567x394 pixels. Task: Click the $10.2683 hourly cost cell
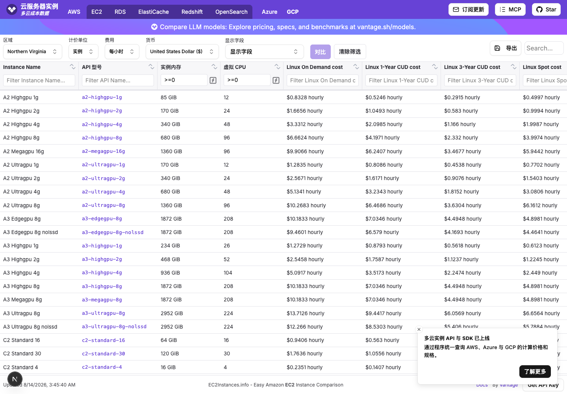[x=306, y=205]
